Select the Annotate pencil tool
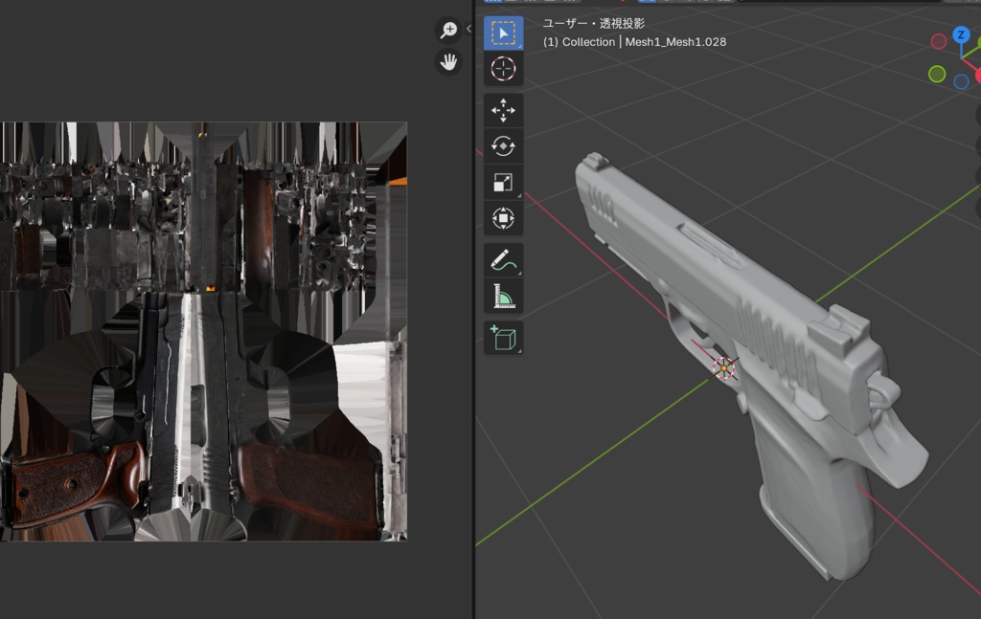The width and height of the screenshot is (981, 619). click(x=503, y=260)
